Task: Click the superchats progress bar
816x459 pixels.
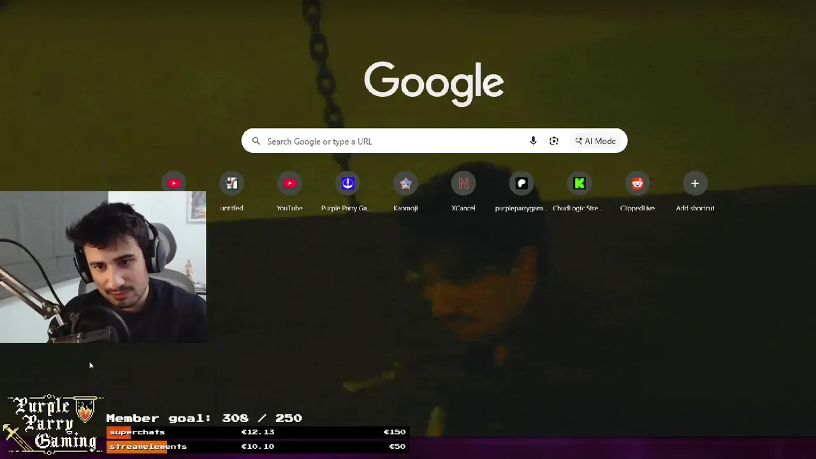Action: click(257, 432)
